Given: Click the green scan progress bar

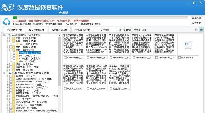Looking at the screenshot, I should [15, 18].
